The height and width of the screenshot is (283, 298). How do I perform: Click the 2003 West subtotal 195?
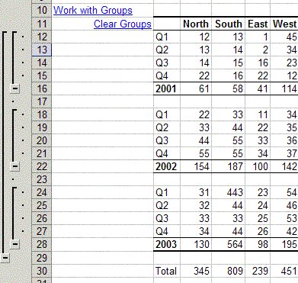[284, 244]
